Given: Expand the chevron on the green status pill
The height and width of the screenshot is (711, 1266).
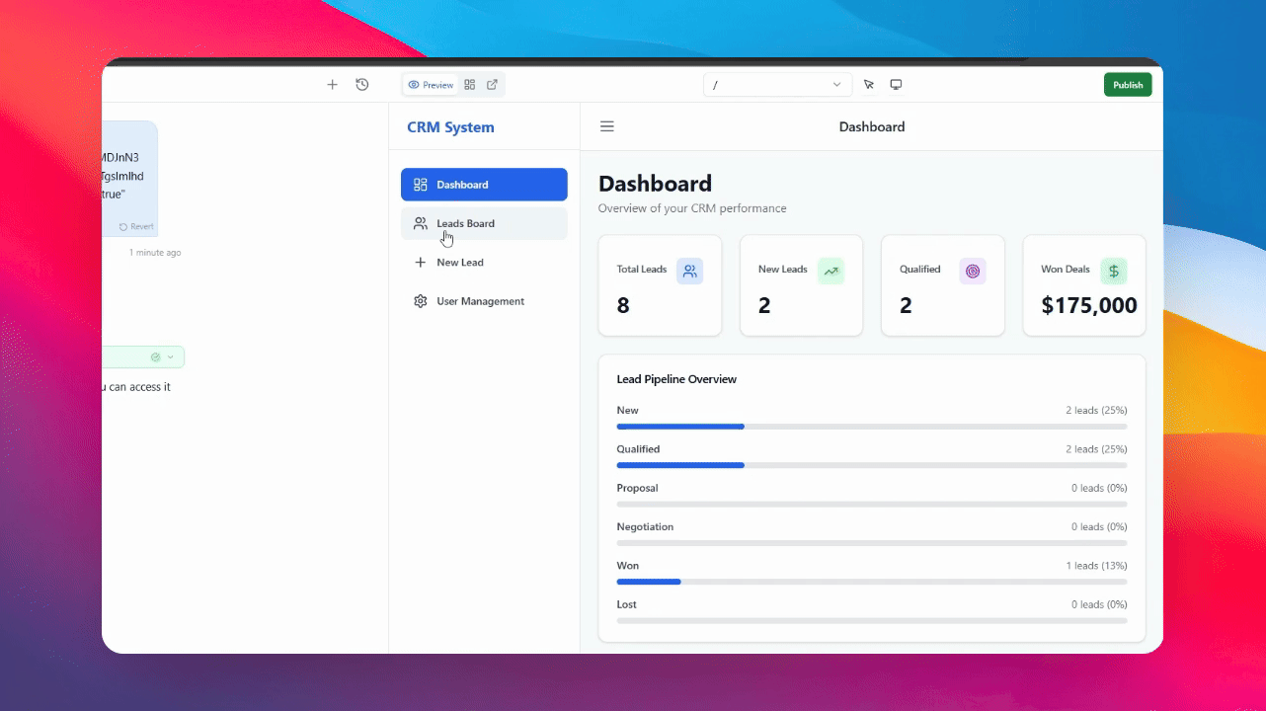Looking at the screenshot, I should [x=170, y=357].
